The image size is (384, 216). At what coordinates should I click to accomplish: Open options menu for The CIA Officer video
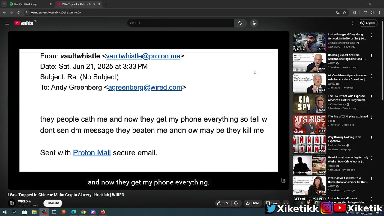tap(371, 97)
